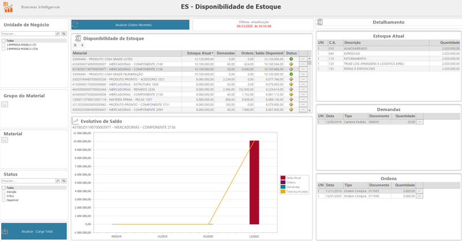Click green status icon for GRADE NUMERAÇÃO
The height and width of the screenshot is (241, 462).
pyautogui.click(x=291, y=74)
